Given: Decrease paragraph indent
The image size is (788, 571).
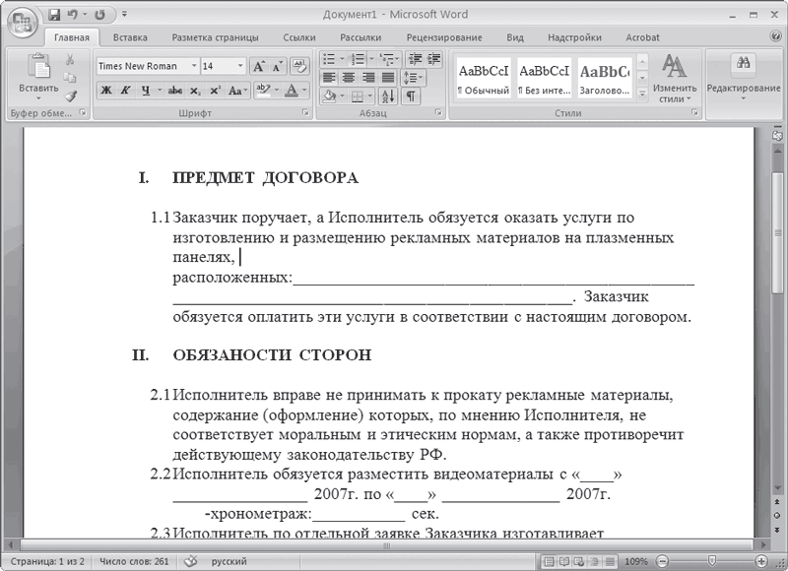Looking at the screenshot, I should point(415,59).
